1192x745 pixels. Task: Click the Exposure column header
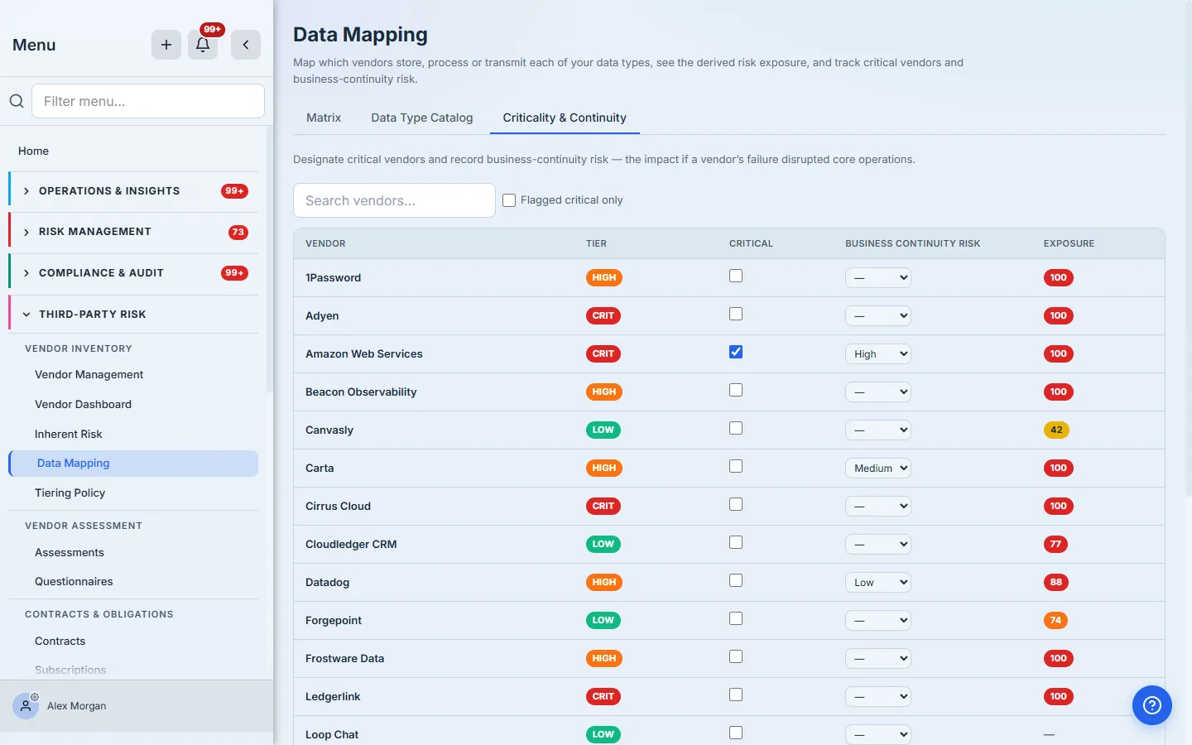pos(1069,243)
